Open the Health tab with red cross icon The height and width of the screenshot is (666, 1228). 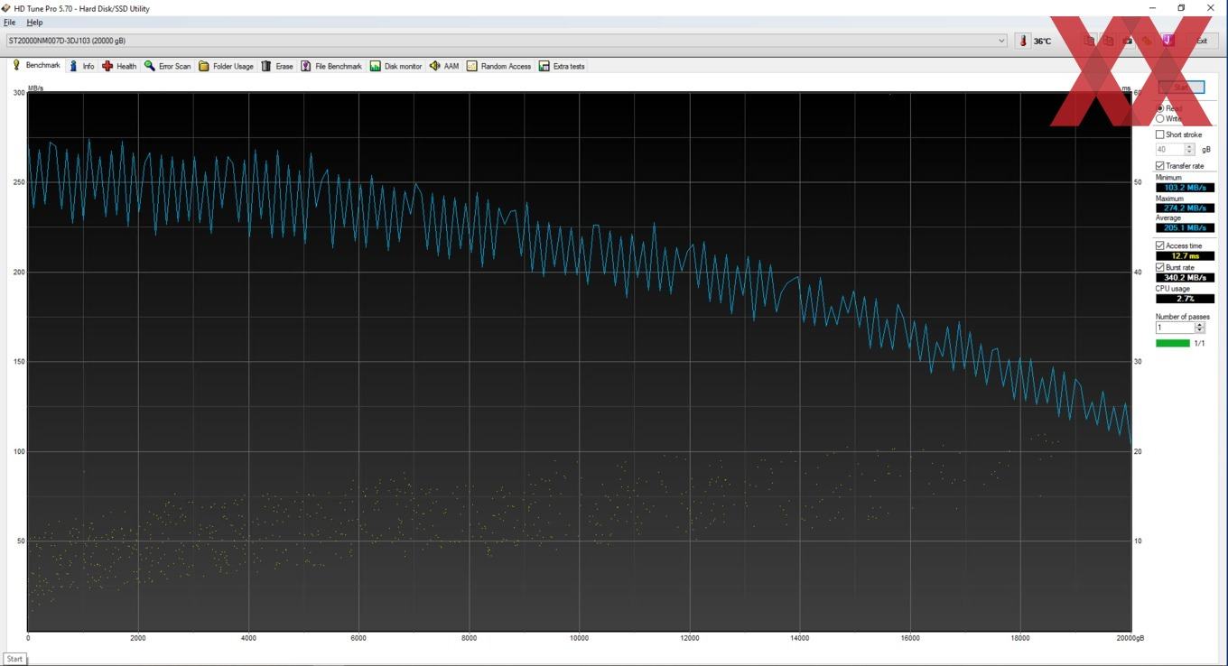point(119,66)
